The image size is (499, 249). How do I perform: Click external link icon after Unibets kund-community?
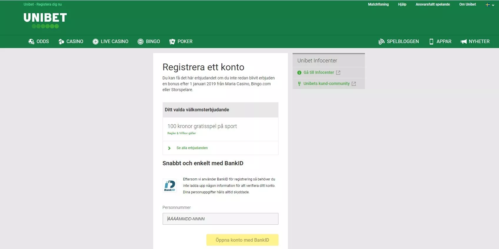[x=354, y=84]
